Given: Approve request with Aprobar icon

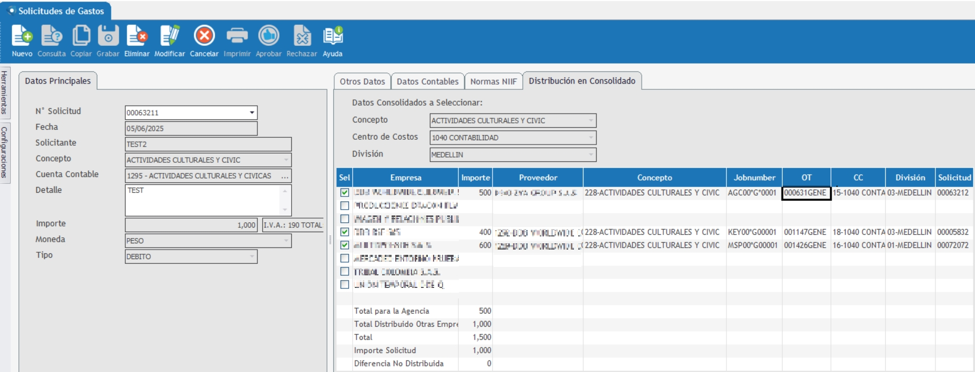Looking at the screenshot, I should 269,36.
